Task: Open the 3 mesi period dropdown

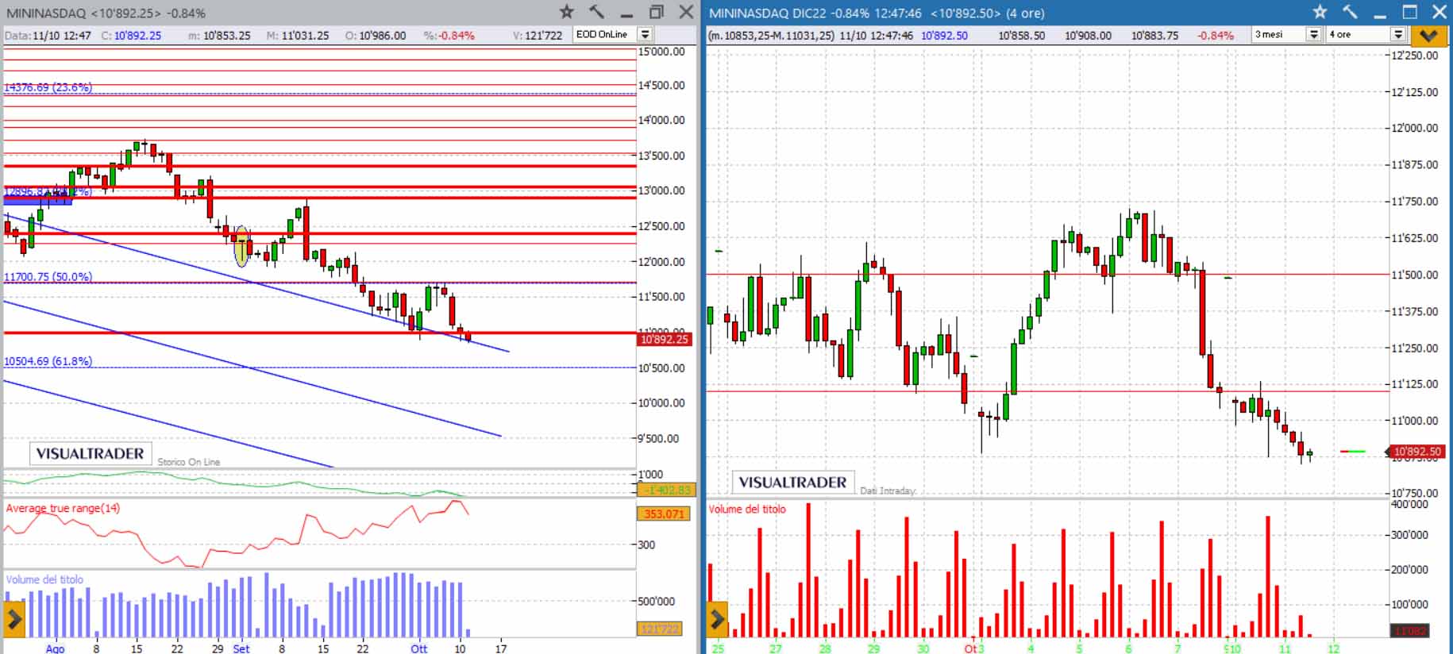Action: (x=1314, y=35)
